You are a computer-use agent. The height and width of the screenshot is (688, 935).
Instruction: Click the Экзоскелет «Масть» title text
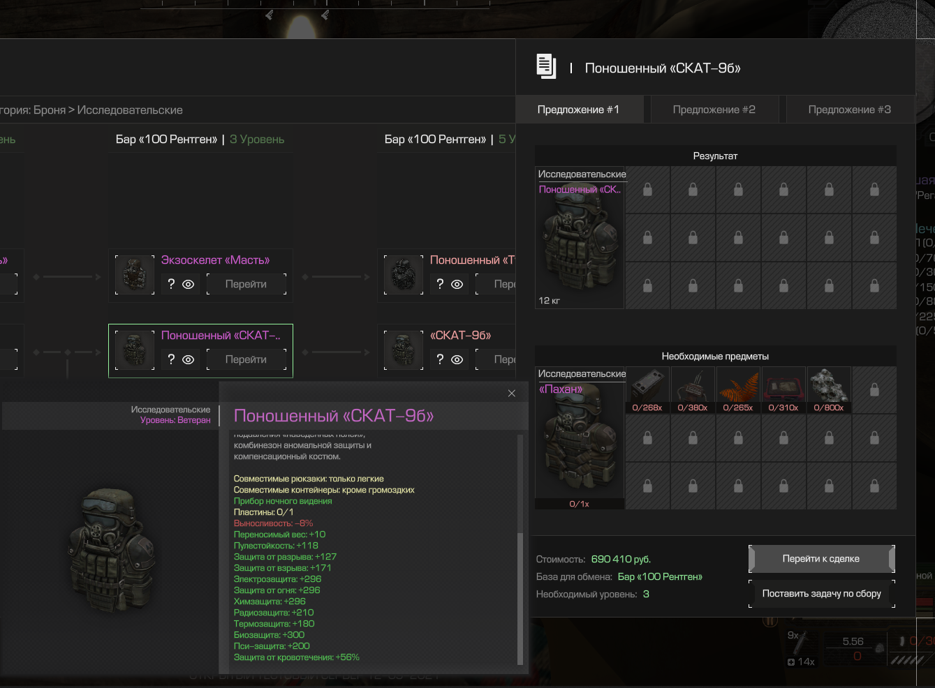point(215,260)
